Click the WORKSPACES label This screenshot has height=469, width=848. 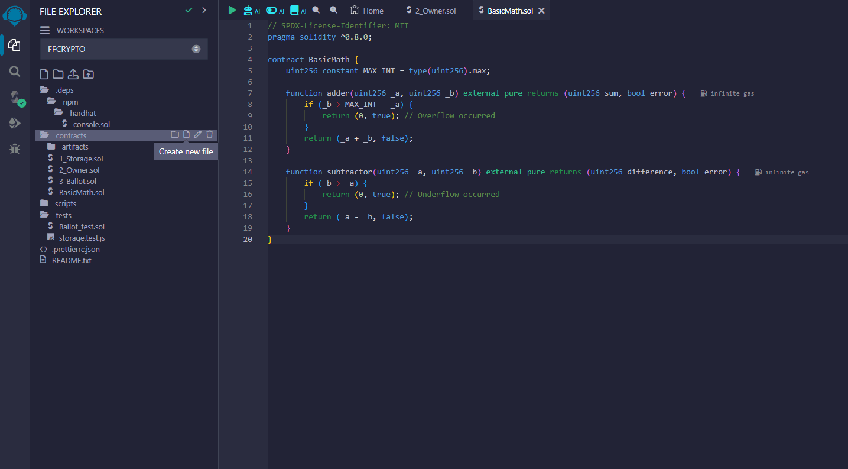point(80,30)
